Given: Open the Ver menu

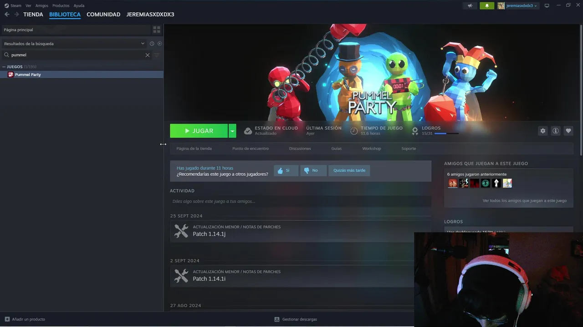Looking at the screenshot, I should click(28, 5).
